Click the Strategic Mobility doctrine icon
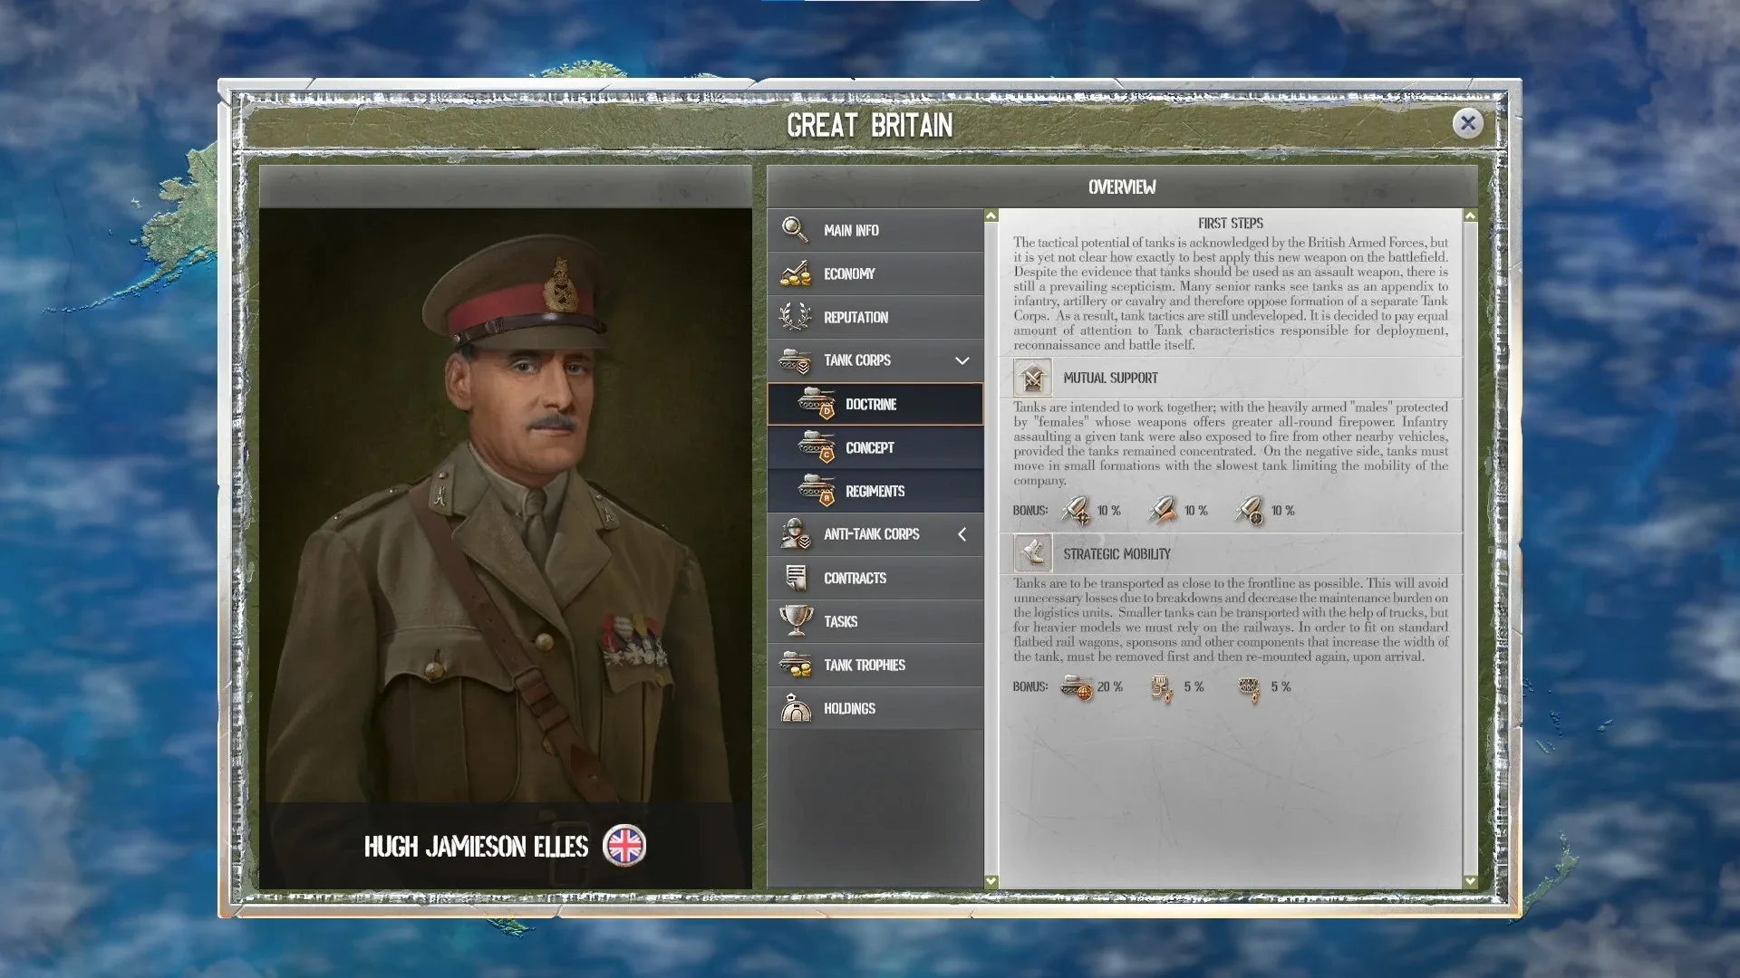This screenshot has height=978, width=1740. [x=1032, y=554]
